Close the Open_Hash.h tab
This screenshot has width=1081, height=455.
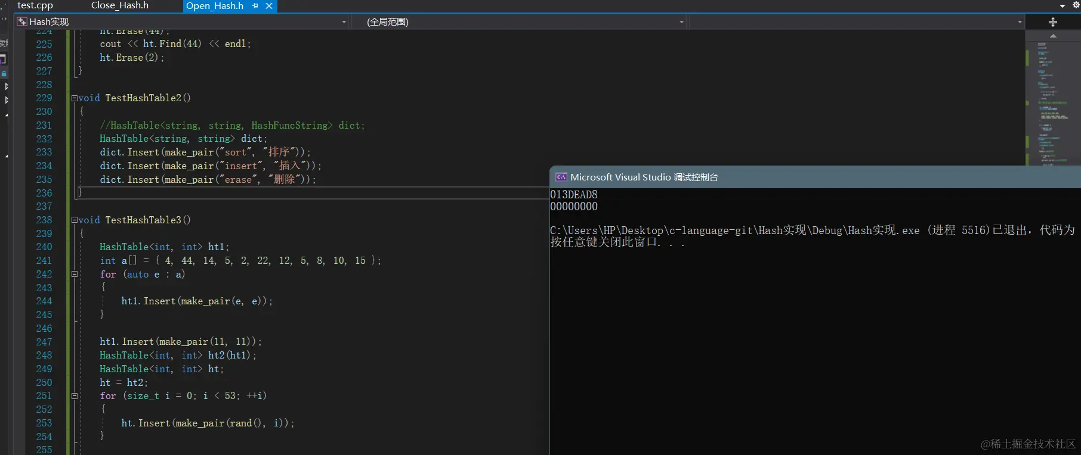pyautogui.click(x=269, y=6)
